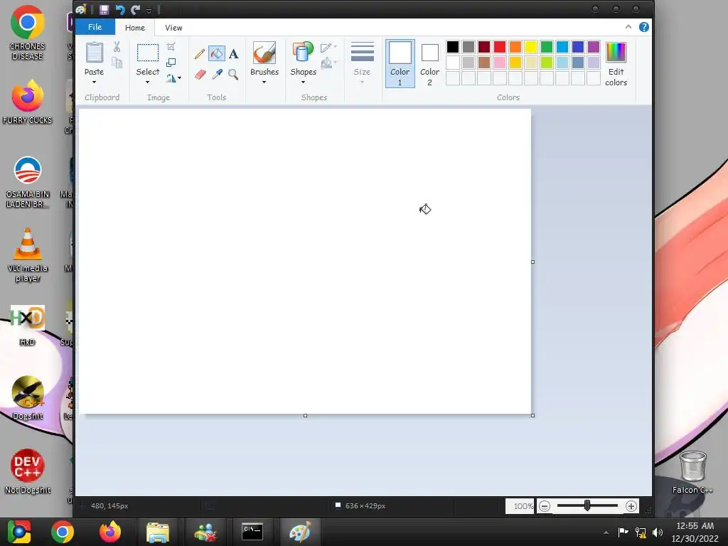
Task: Click the Crop icon
Action: coord(171,46)
